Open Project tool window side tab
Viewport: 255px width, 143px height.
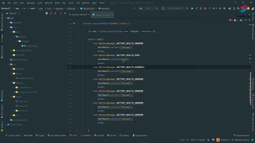(2, 38)
